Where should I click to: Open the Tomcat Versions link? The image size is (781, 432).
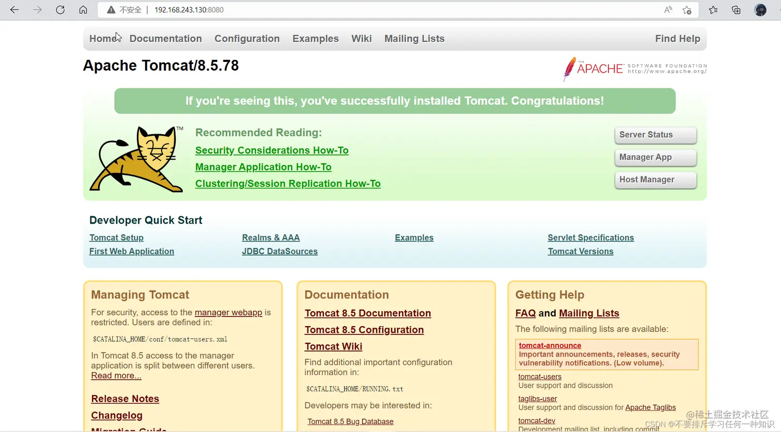(x=581, y=251)
